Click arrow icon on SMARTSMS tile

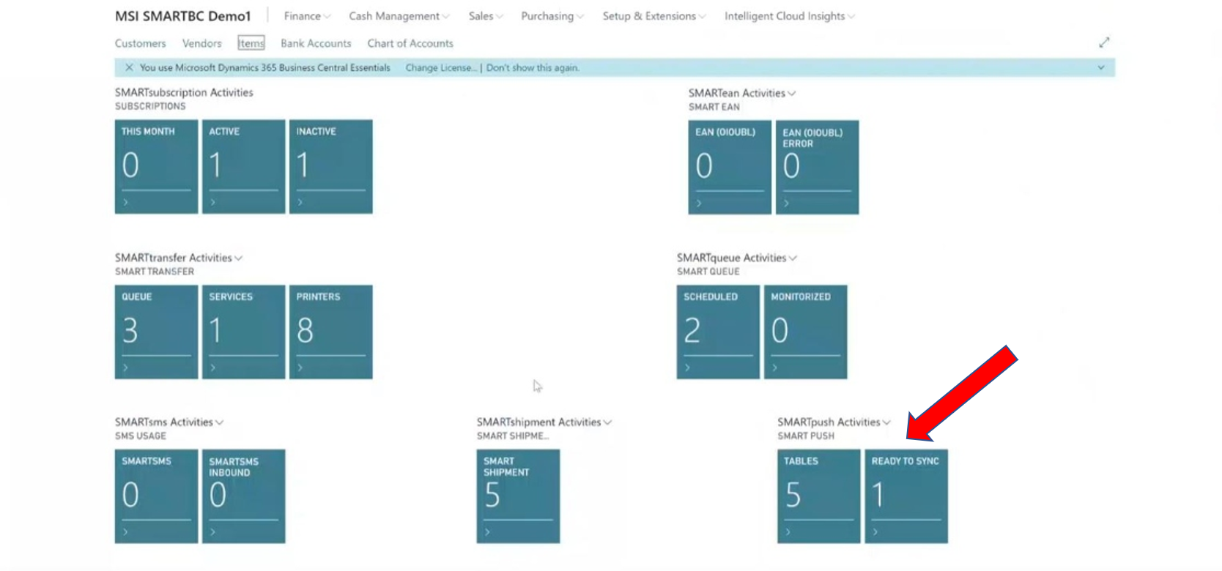point(125,532)
